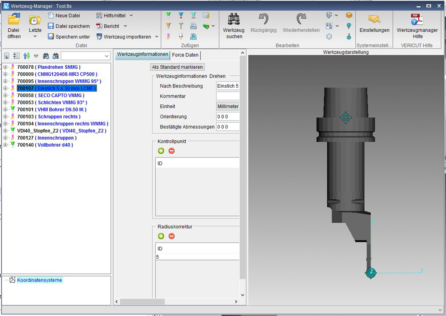This screenshot has width=446, height=316.
Task: Open the Werkzeugmanager Hilfe PDF icon
Action: click(417, 19)
